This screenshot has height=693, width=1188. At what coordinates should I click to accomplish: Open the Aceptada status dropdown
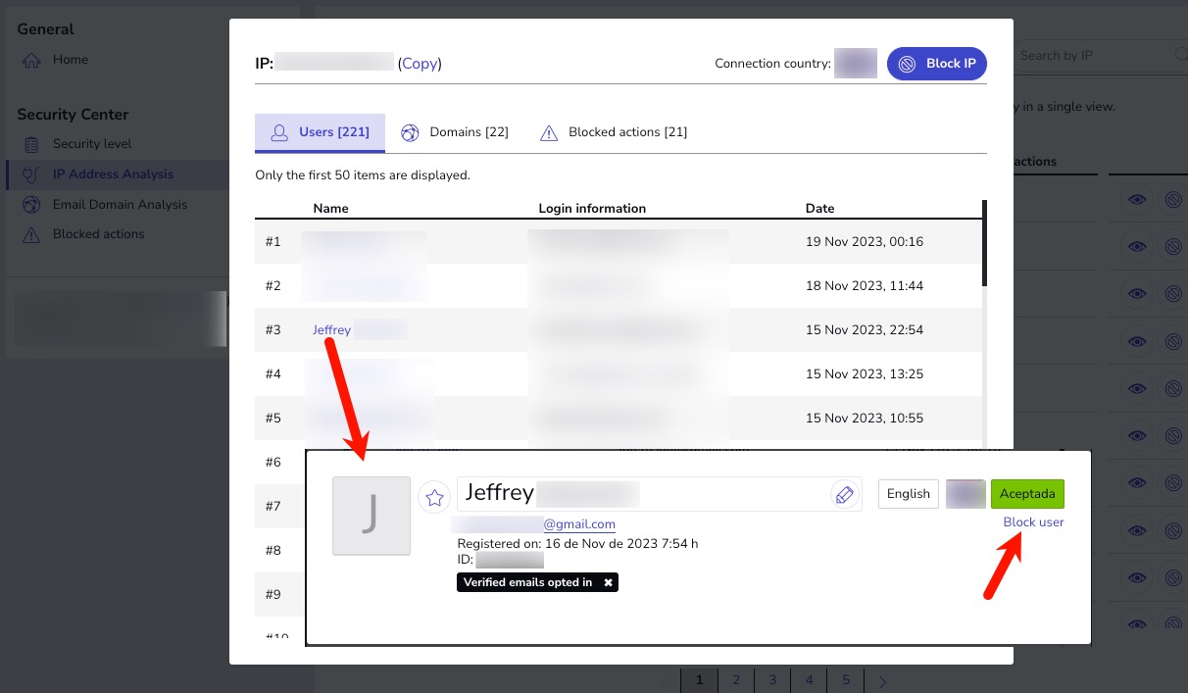click(1026, 494)
